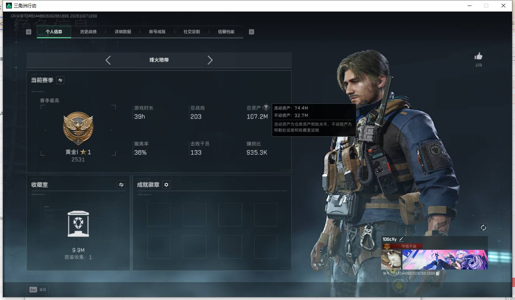515x300 pixels.
Task: Open the 详细数据 tab
Action: coord(123,32)
